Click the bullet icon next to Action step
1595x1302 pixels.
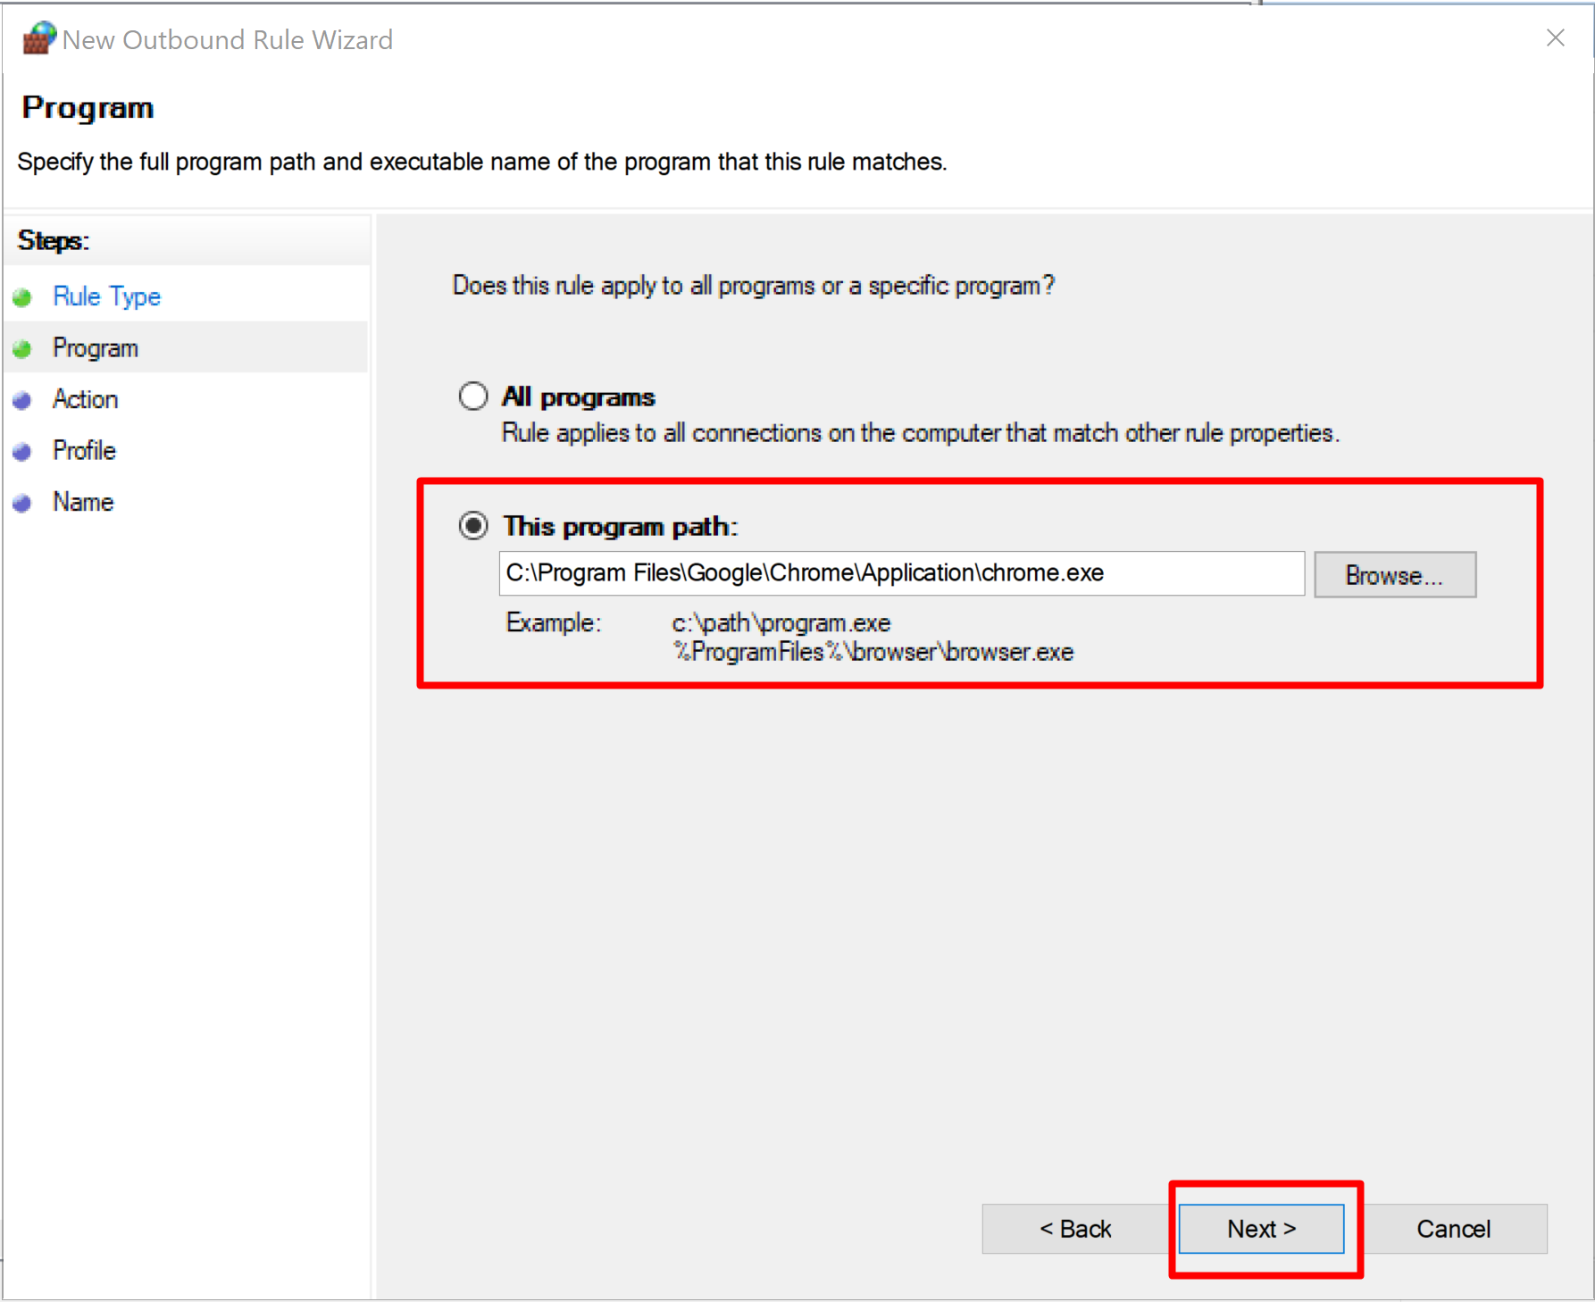pos(22,399)
